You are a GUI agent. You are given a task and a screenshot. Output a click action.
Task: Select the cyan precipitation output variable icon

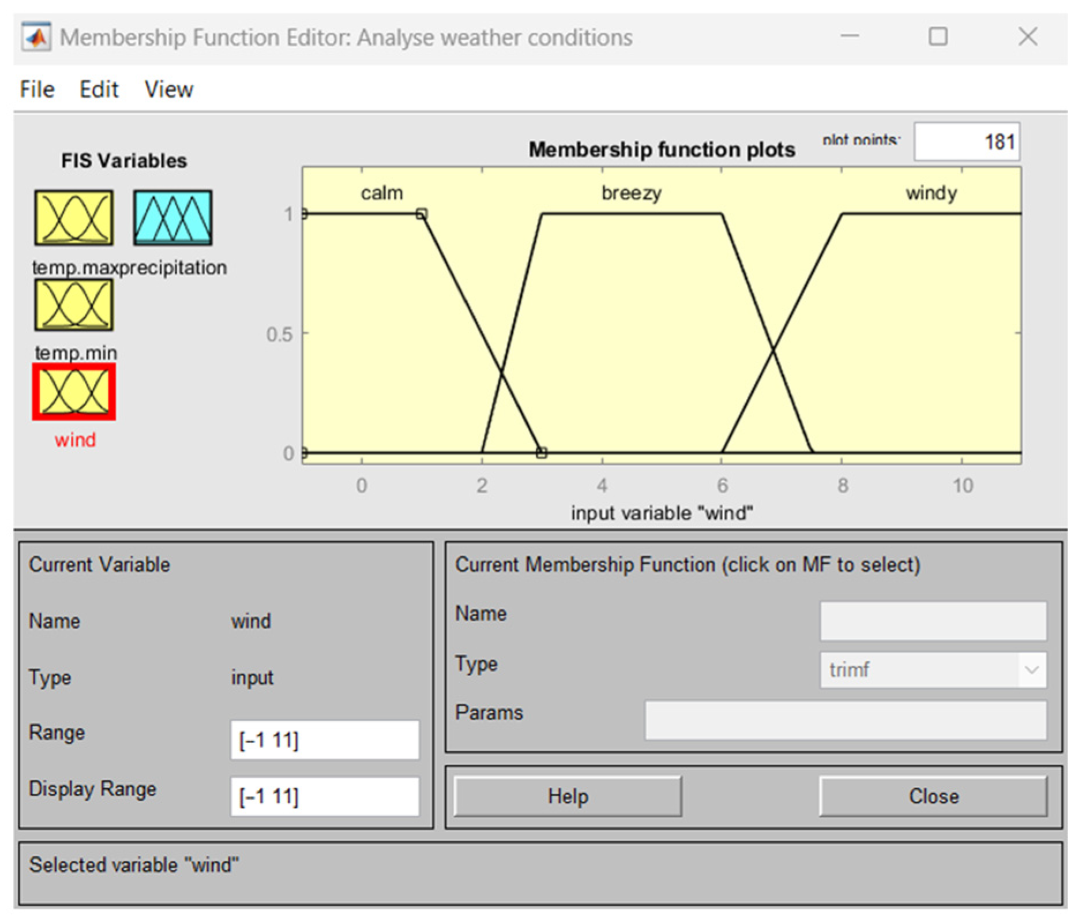[172, 218]
